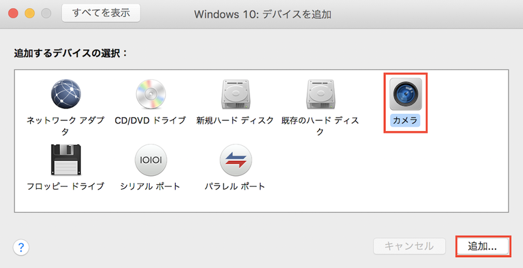The width and height of the screenshot is (523, 268).
Task: Choose the CD/DVD drive disc icon
Action: click(x=150, y=94)
